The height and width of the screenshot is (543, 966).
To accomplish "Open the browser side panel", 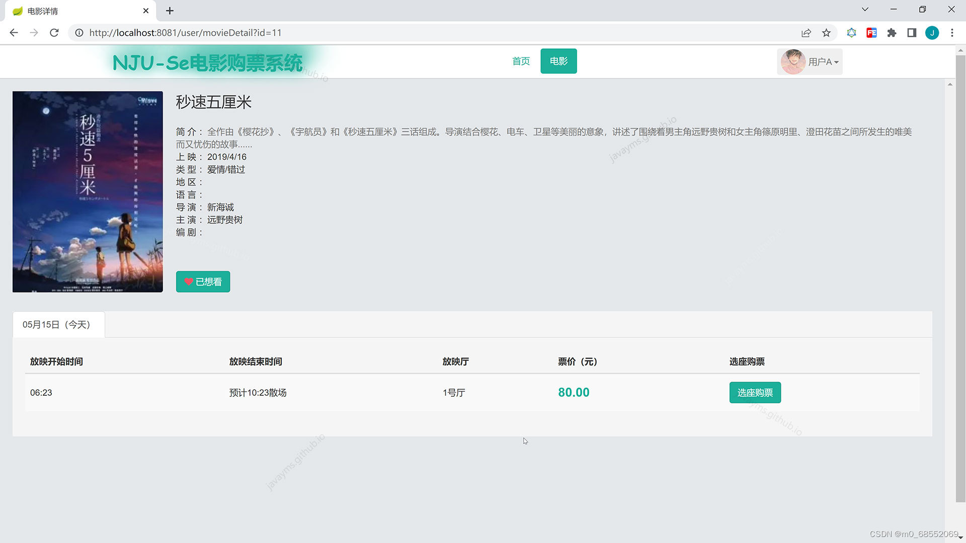I will coord(912,33).
